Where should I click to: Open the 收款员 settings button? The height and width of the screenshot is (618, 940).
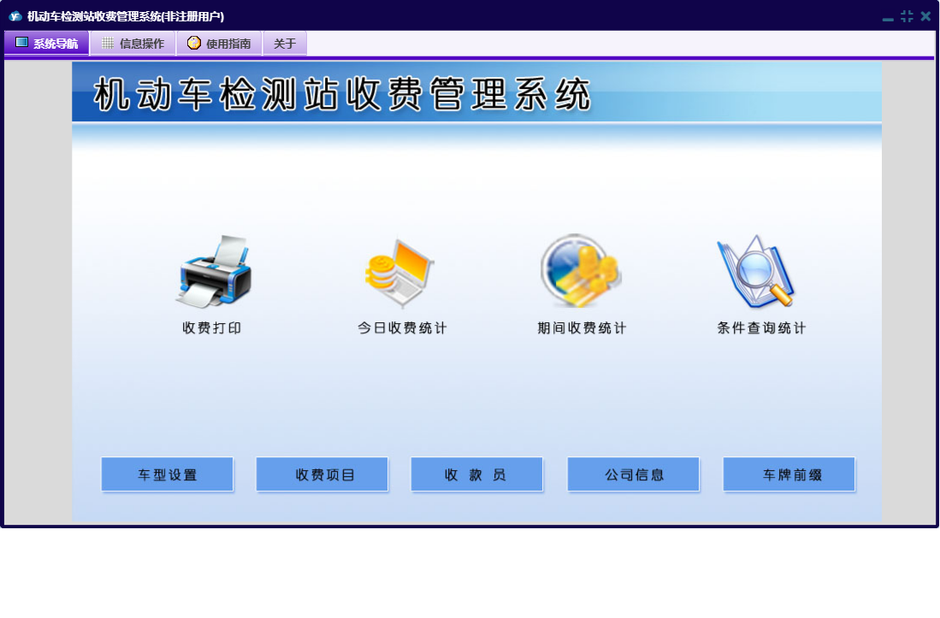[476, 474]
